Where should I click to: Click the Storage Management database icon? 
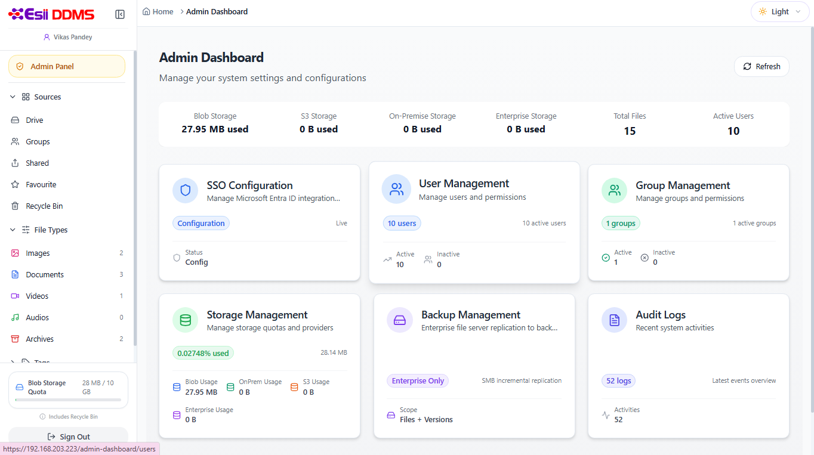185,320
